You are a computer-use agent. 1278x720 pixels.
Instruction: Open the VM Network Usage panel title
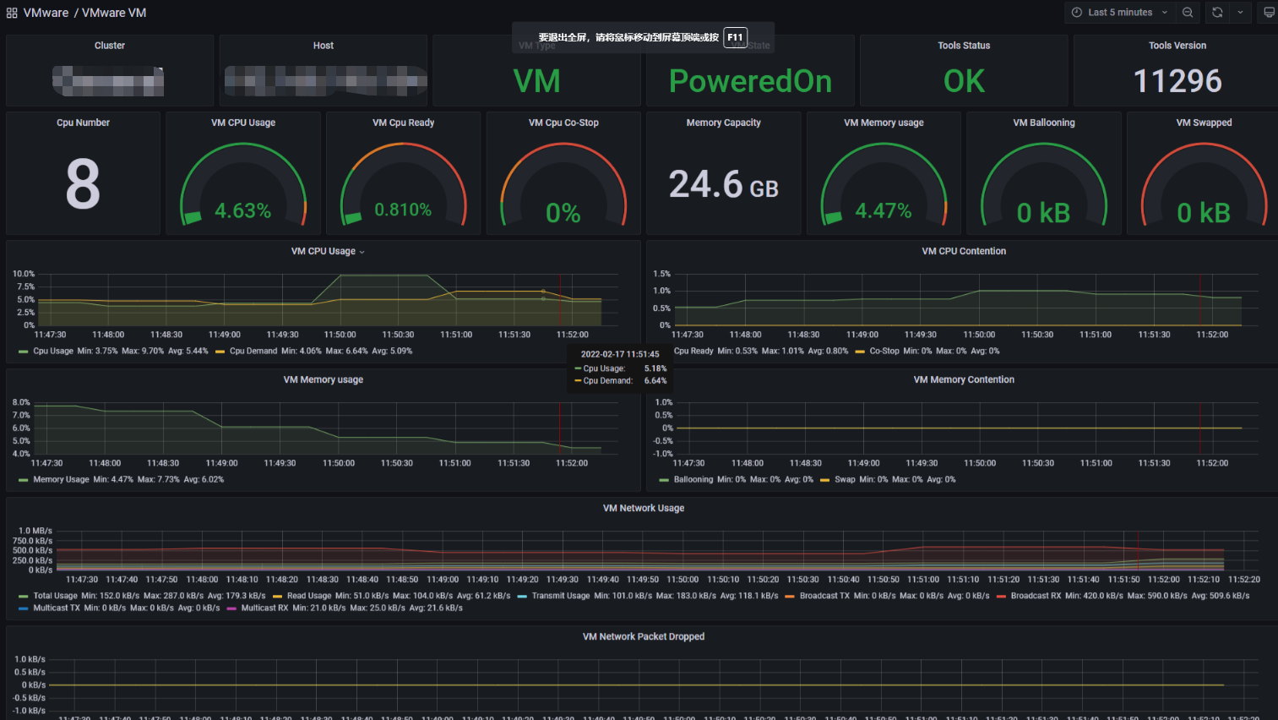point(644,508)
